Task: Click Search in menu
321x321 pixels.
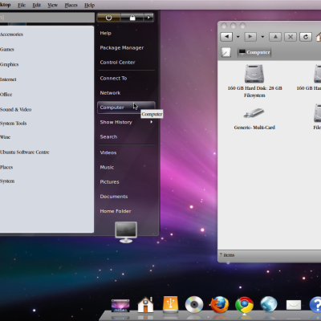Action: (x=108, y=136)
